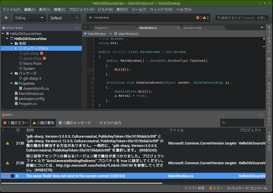273x193 pixels.
Task: Toggle the 1 個のエラー filter button
Action: click(x=16, y=123)
